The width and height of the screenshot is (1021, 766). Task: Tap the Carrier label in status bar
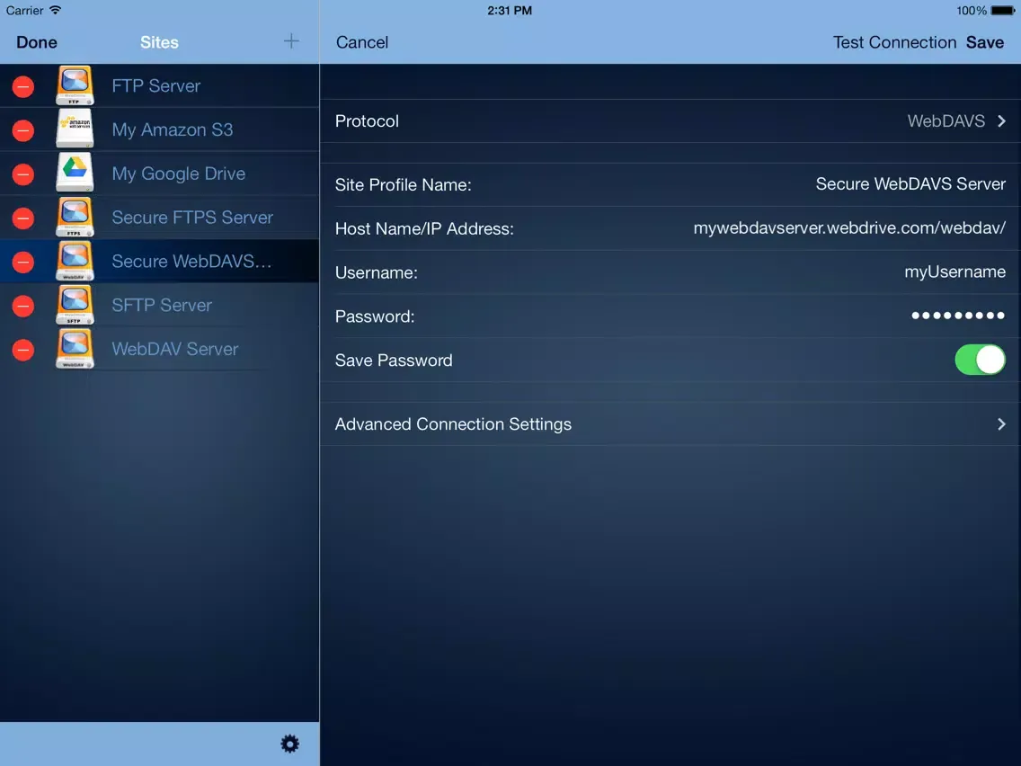[25, 11]
